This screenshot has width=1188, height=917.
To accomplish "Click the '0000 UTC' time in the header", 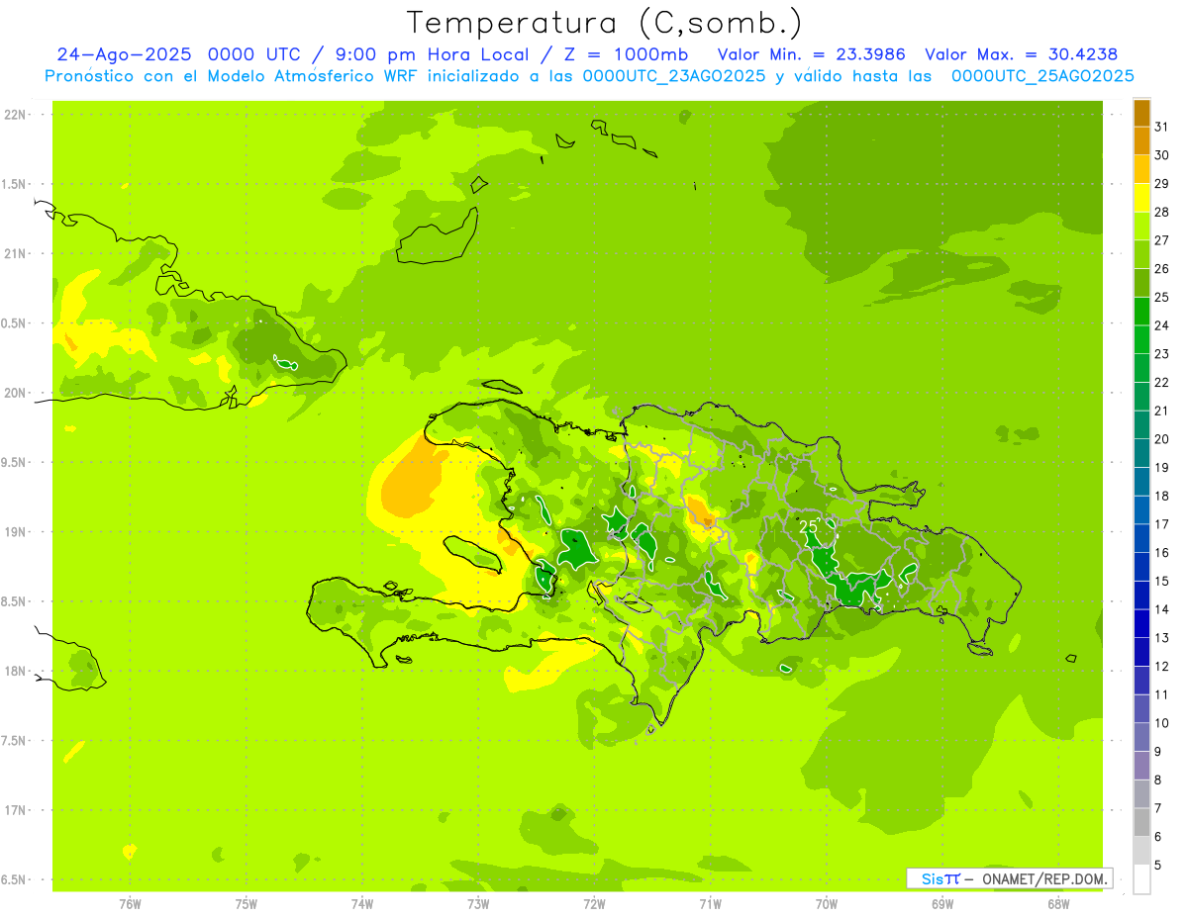I will coord(255,54).
